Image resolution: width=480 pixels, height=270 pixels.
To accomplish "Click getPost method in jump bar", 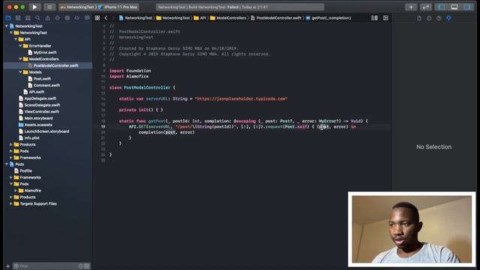I will [328, 18].
